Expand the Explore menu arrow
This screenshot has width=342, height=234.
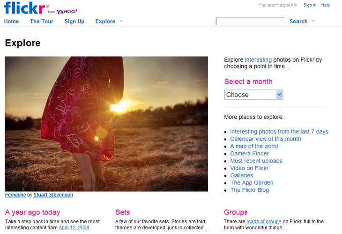click(x=121, y=21)
